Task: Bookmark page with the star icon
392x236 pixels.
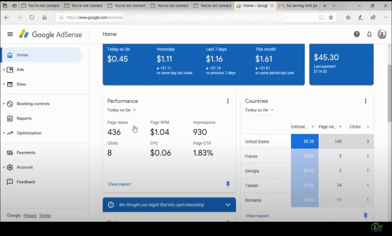Action: coord(331,17)
